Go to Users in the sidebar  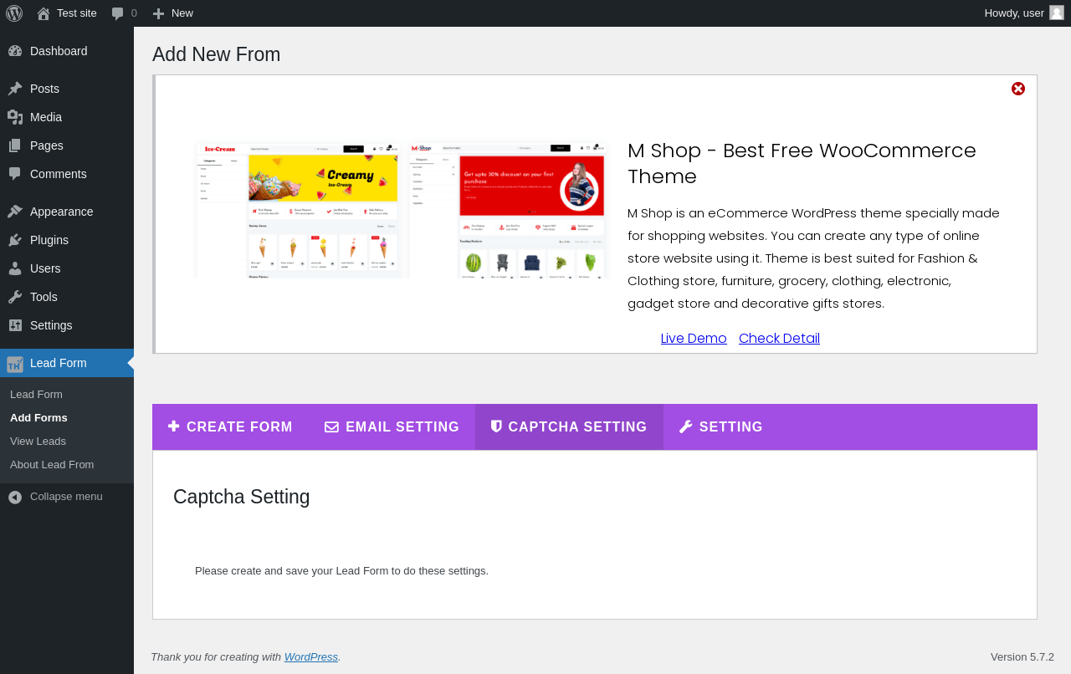(x=67, y=268)
